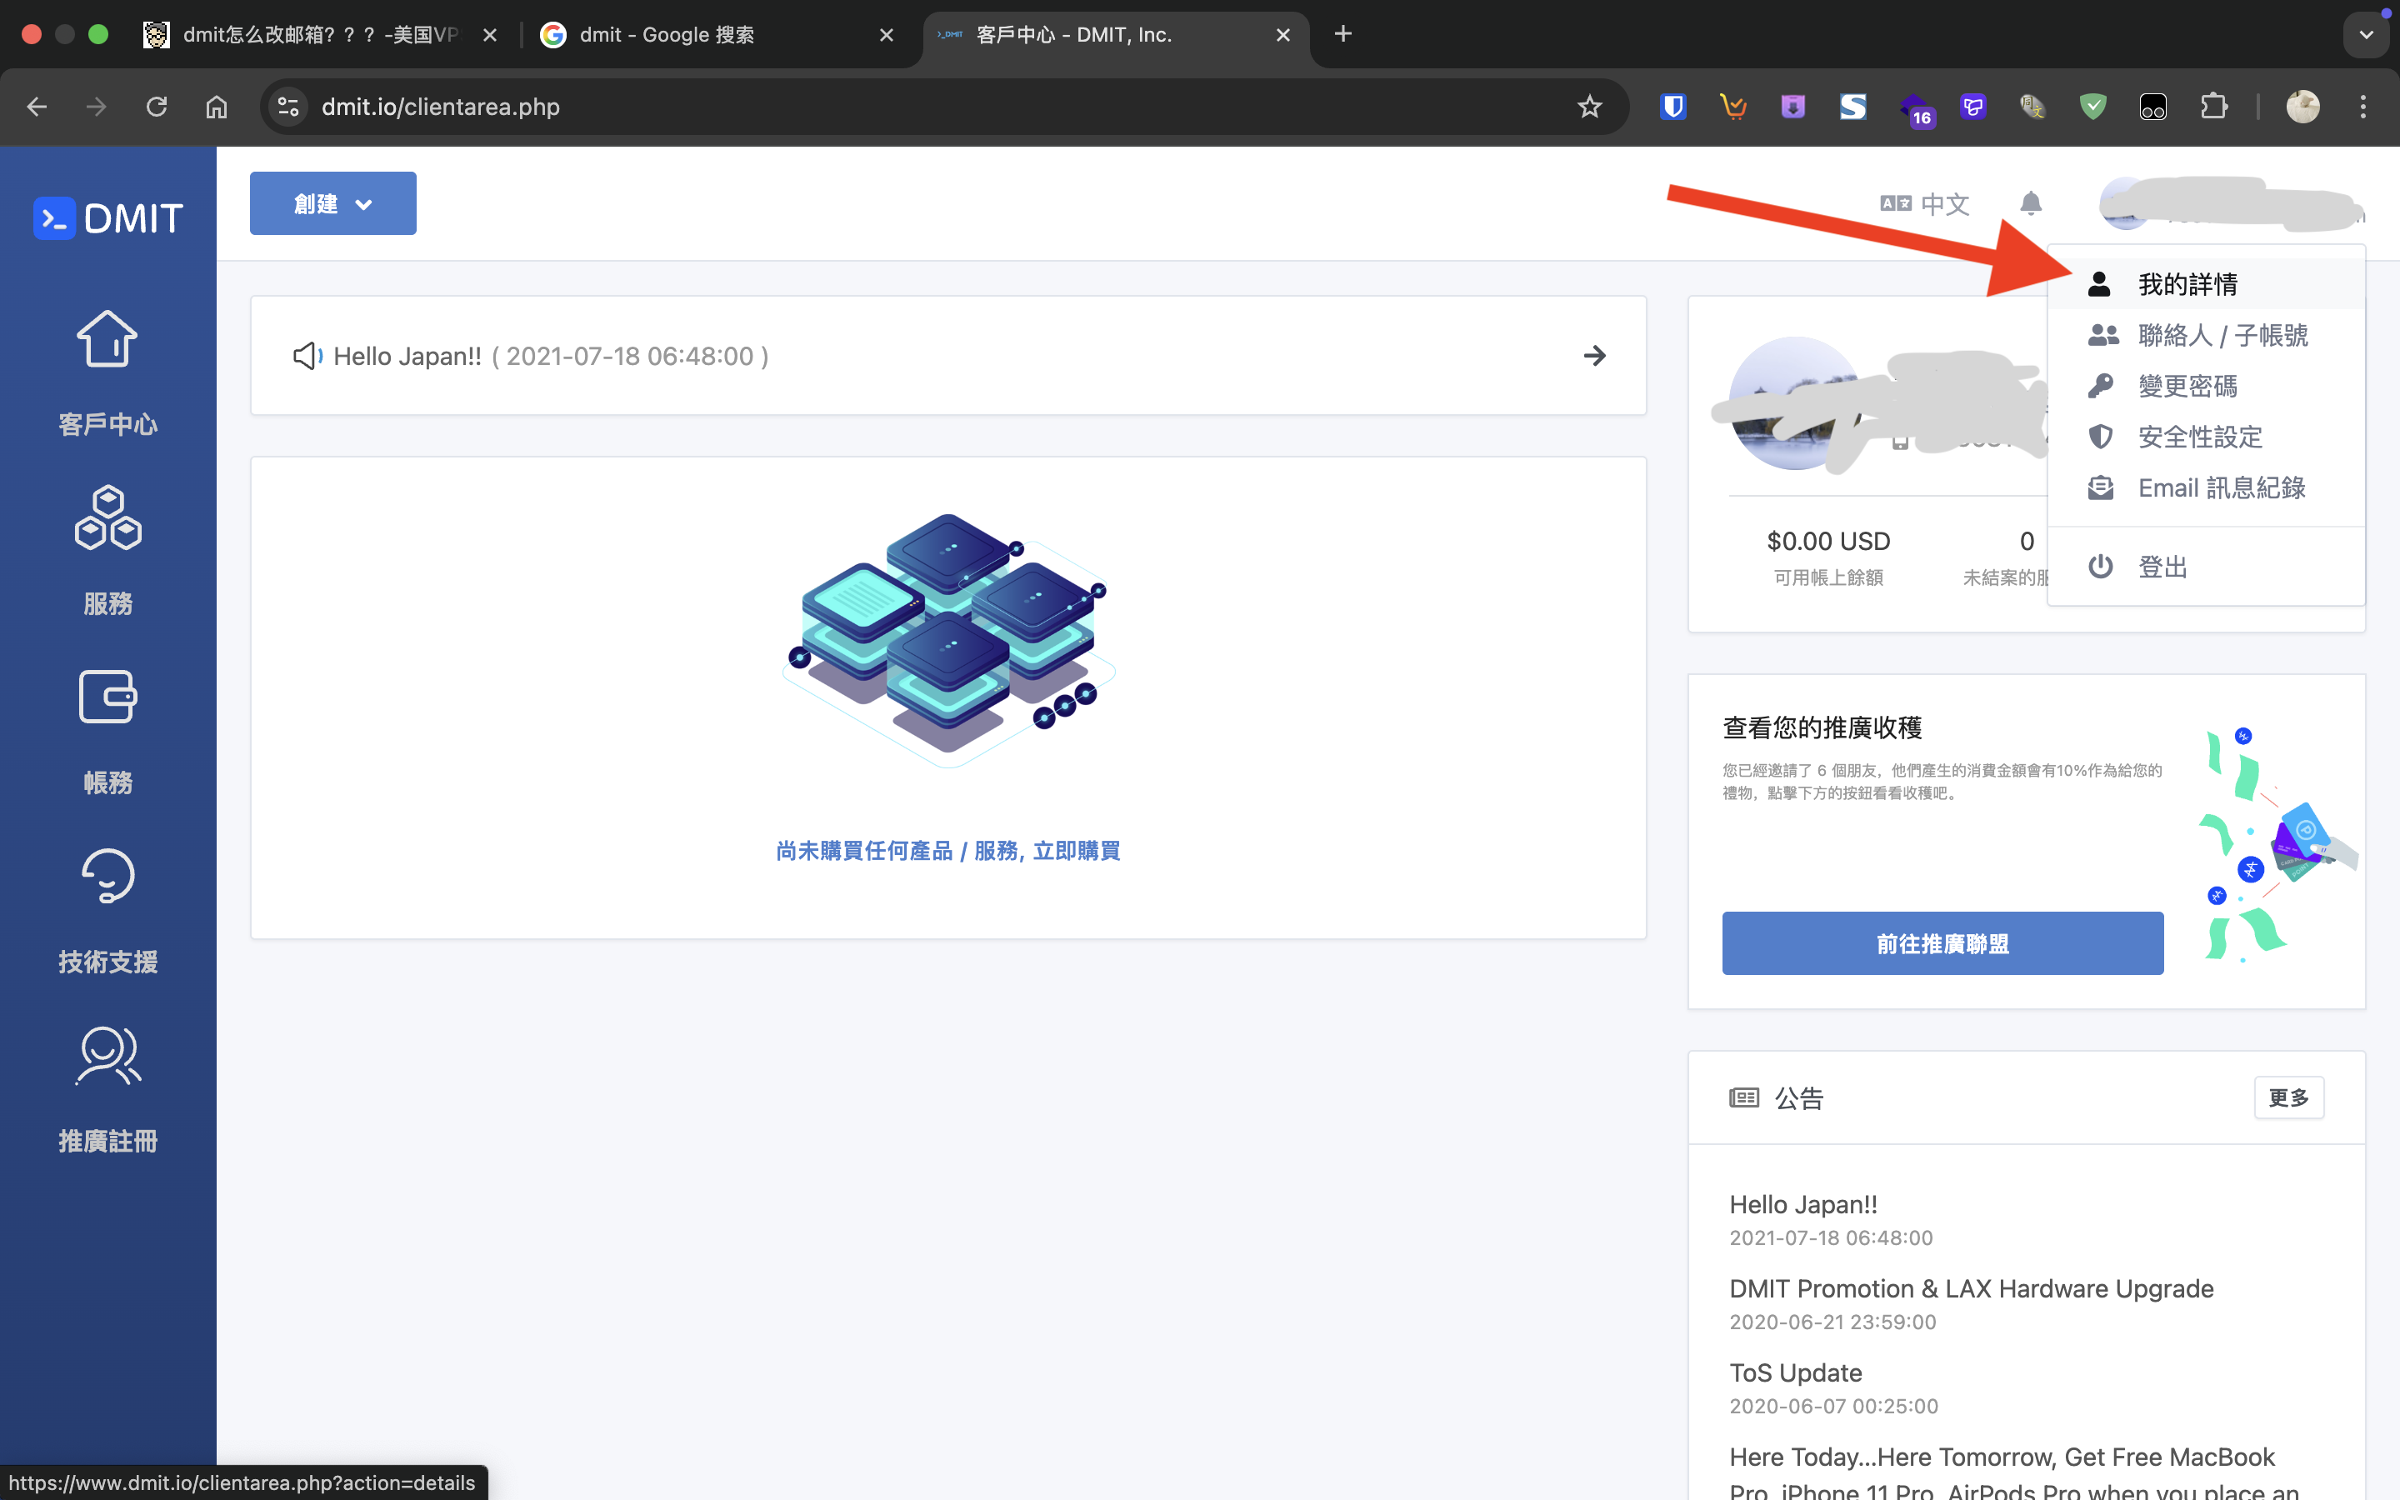Expand the browser tab search chevron

click(2365, 35)
